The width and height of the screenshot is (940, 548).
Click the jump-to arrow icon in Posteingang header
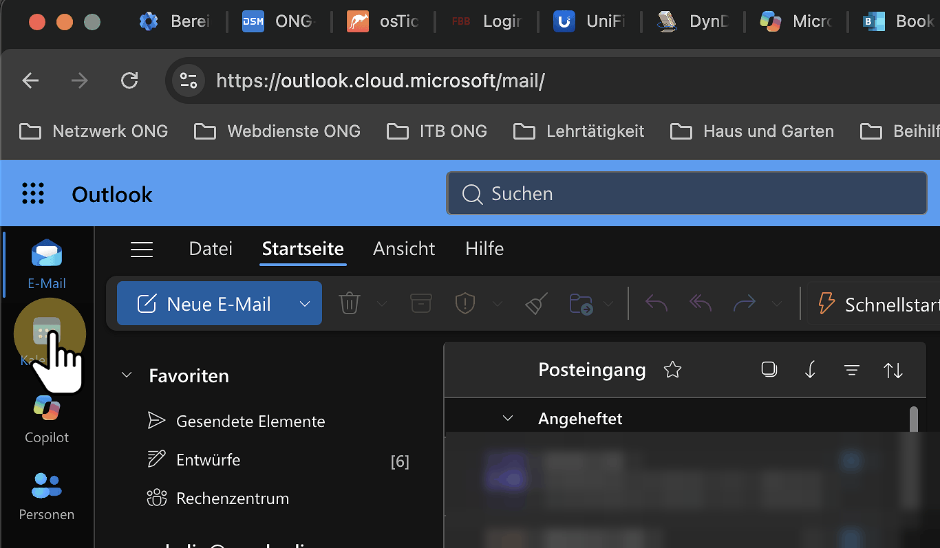810,370
